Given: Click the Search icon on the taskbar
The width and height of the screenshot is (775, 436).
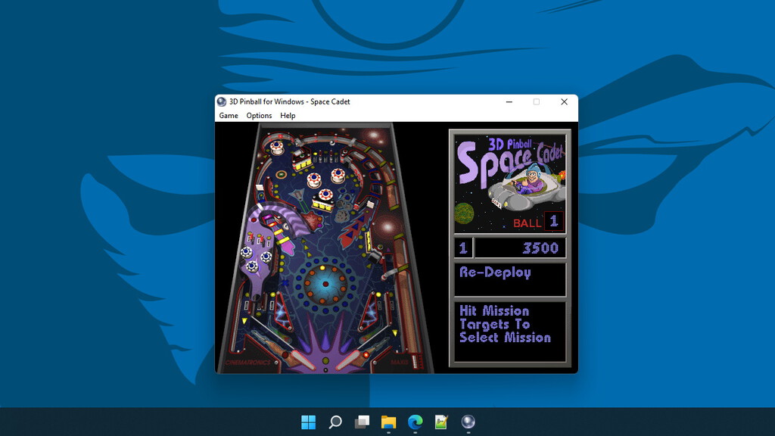Looking at the screenshot, I should (335, 422).
